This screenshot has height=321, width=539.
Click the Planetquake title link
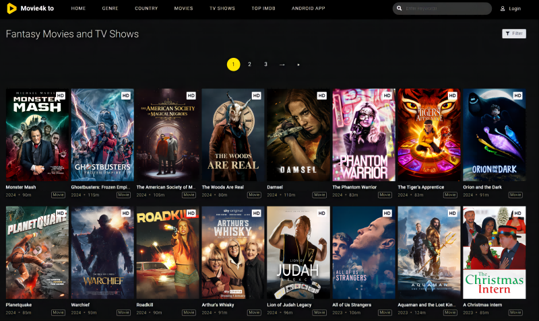[19, 305]
